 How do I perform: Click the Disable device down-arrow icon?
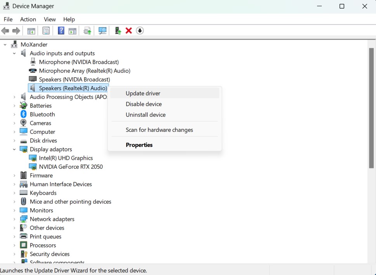[x=140, y=31]
